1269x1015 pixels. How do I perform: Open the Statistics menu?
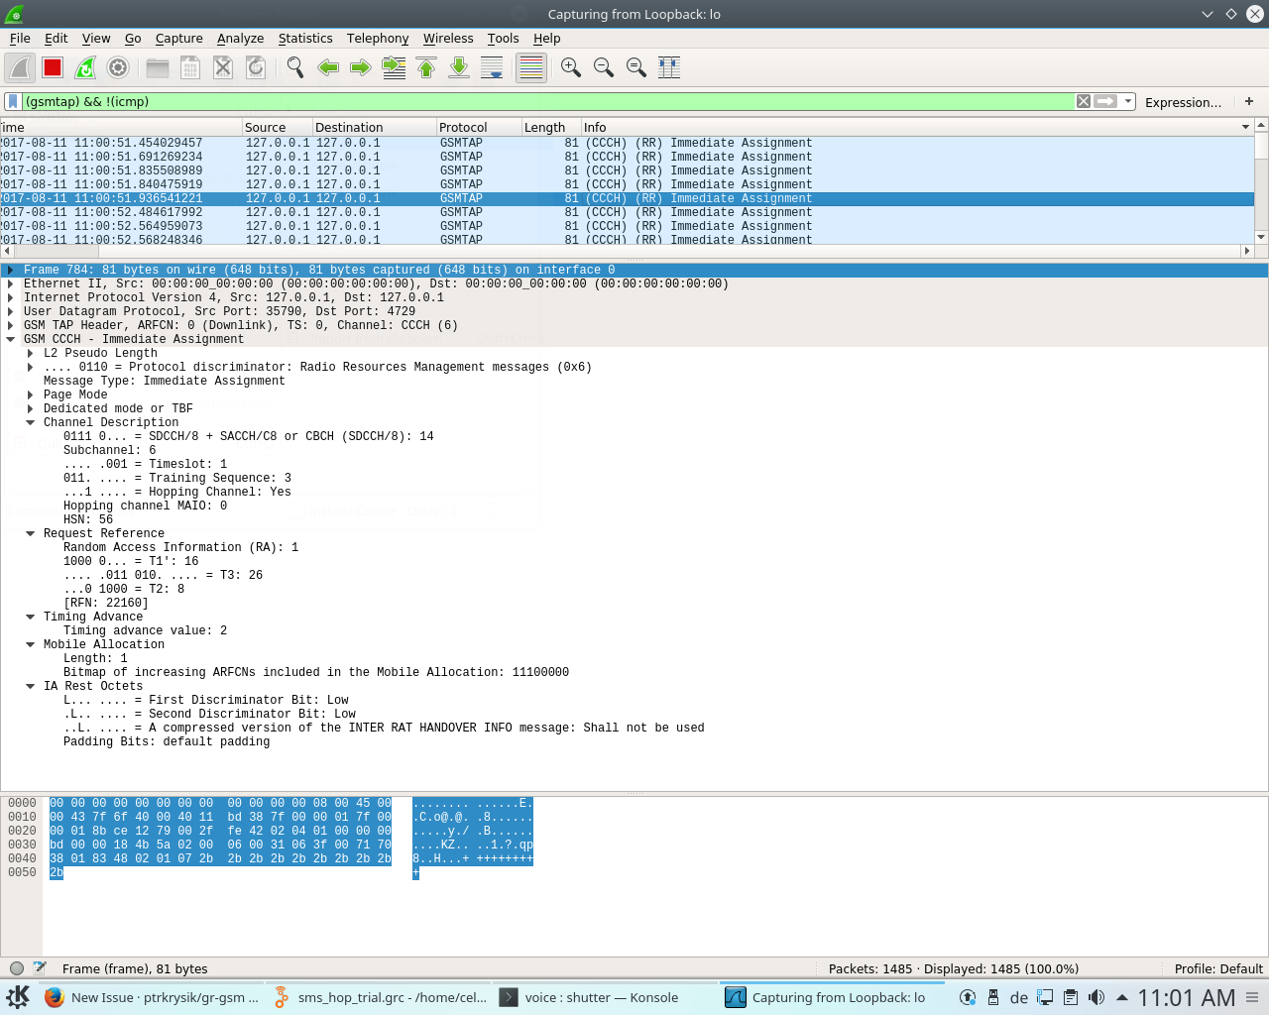click(x=304, y=39)
